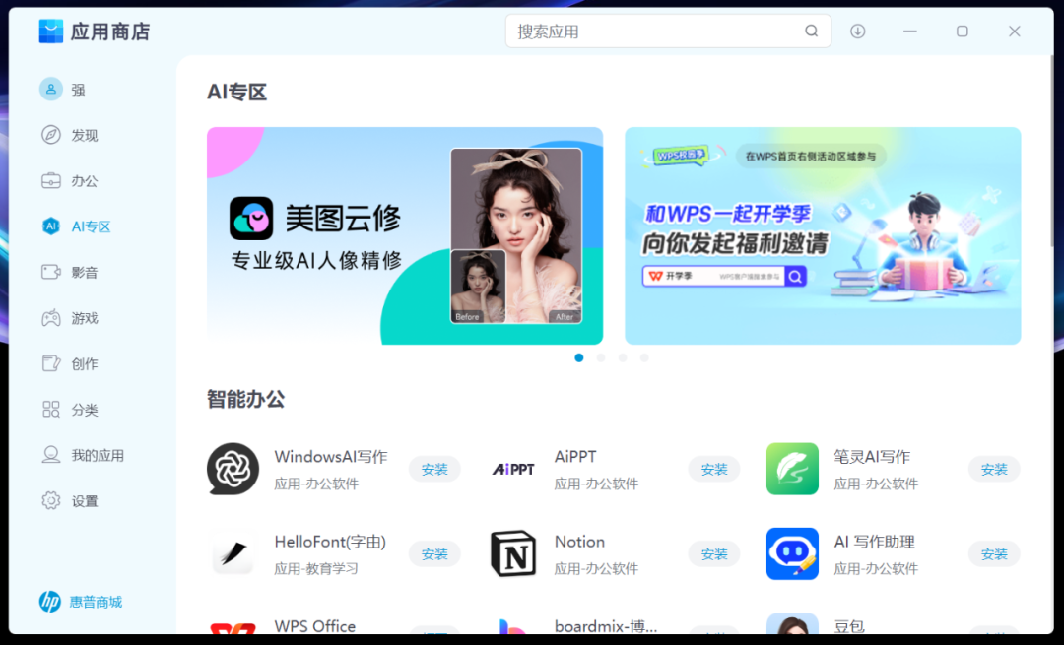Click the Video and Audio camera icon

coord(51,272)
